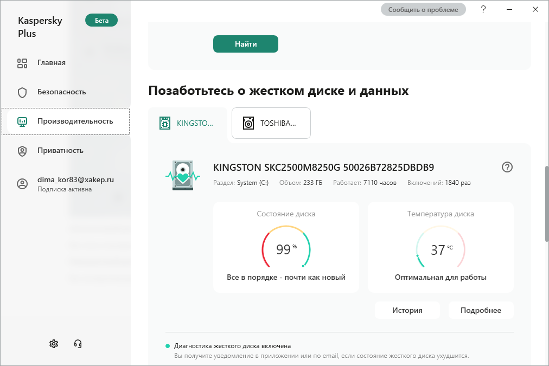549x366 pixels.
Task: Navigate to the Приватность section
Action: 66,151
